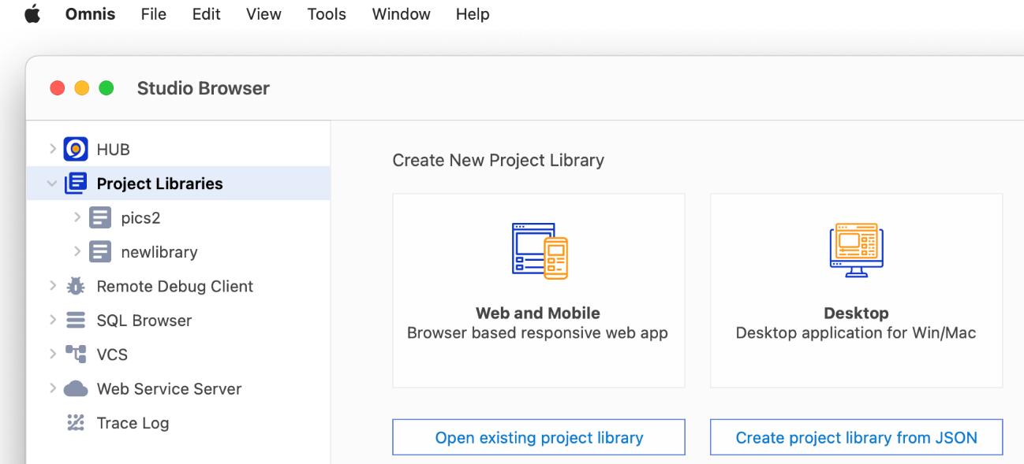Select the pics2 label
The width and height of the screenshot is (1024, 464).
(x=141, y=218)
